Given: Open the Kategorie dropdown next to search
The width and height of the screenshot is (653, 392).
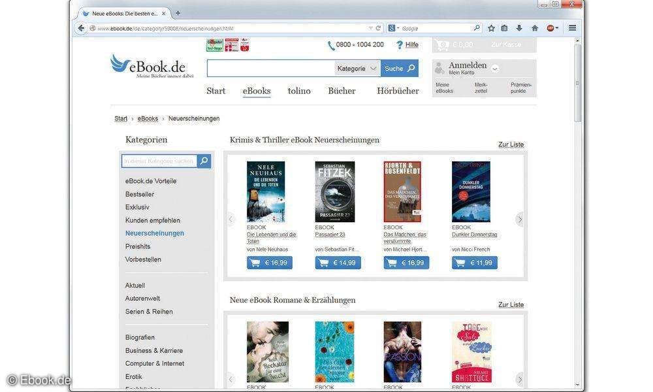Looking at the screenshot, I should [358, 68].
